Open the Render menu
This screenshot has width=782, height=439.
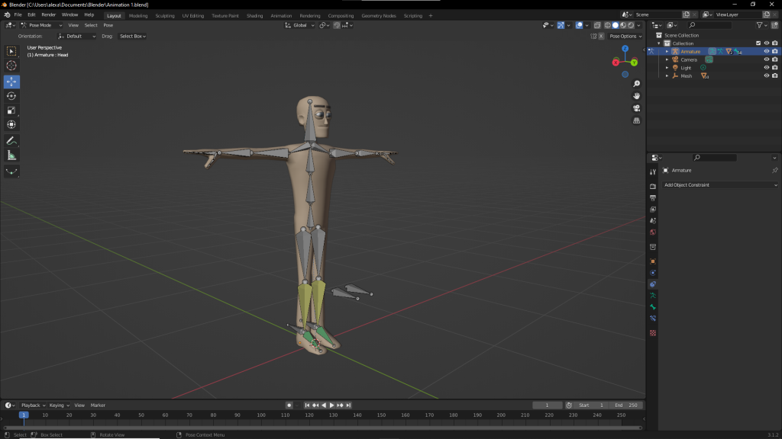click(x=48, y=14)
